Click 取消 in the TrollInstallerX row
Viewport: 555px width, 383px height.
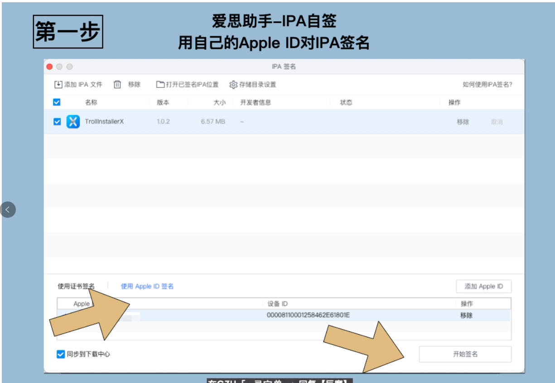tap(497, 122)
